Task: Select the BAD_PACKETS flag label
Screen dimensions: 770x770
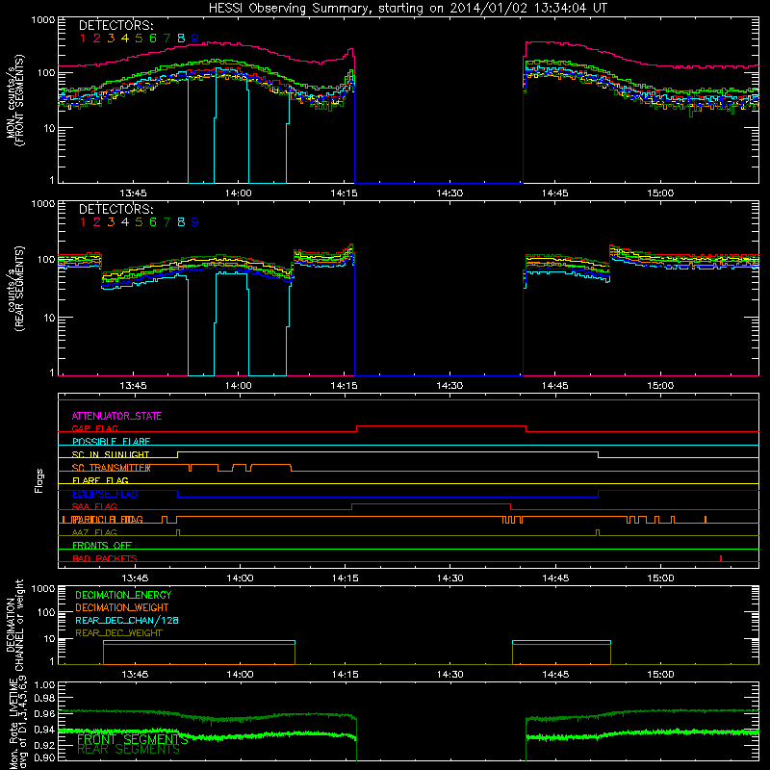Action: coord(105,559)
